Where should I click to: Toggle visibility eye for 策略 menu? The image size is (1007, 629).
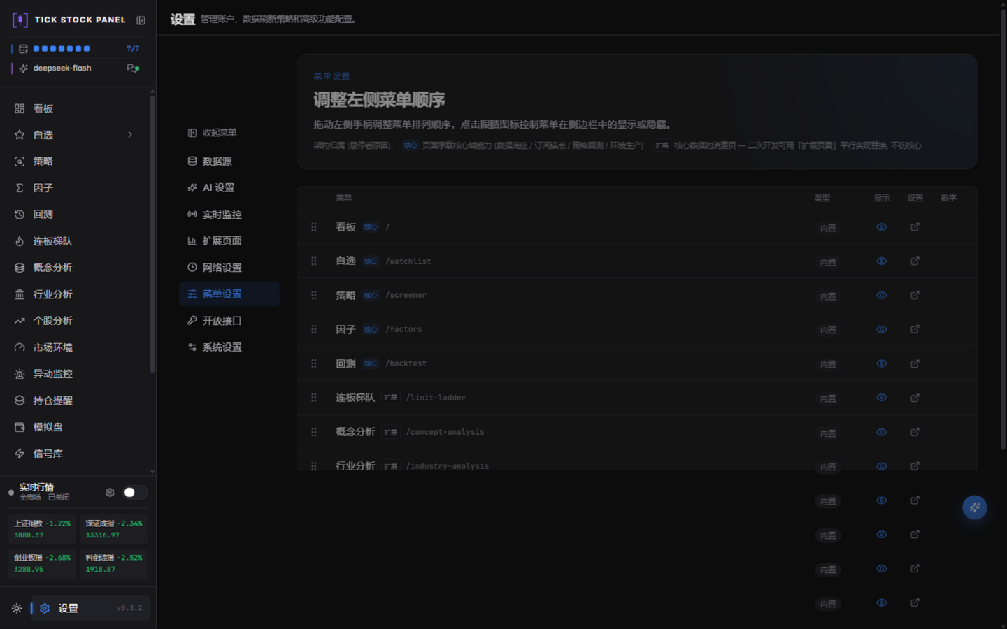coord(881,296)
